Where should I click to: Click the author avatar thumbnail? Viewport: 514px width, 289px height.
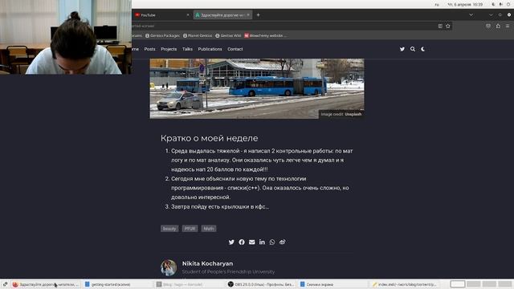[x=169, y=267]
